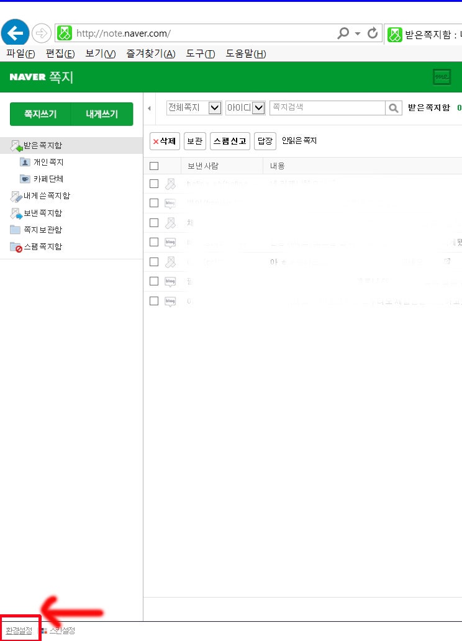Tick the fourth message row checkbox
The width and height of the screenshot is (462, 641).
pos(154,242)
